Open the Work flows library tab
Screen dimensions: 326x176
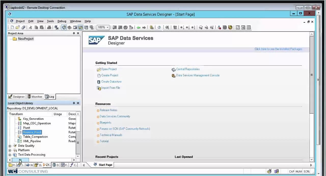[30, 165]
